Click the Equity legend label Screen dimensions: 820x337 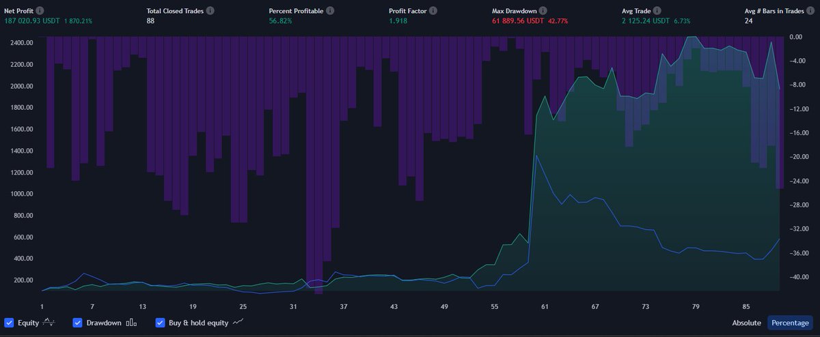click(29, 323)
